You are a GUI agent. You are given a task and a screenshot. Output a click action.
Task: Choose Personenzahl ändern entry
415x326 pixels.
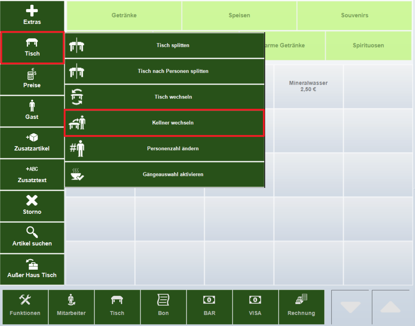(165, 148)
